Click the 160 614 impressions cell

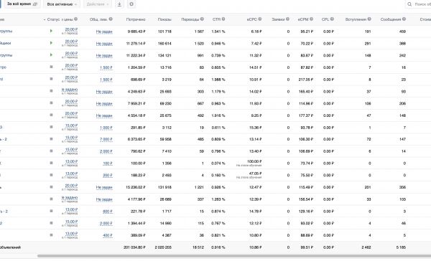[164, 43]
